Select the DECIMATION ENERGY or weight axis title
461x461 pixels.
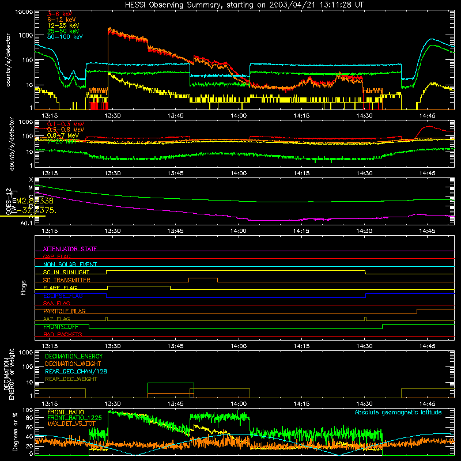click(9, 374)
